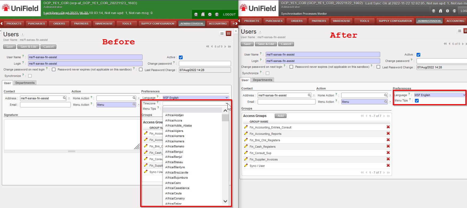
Task: Toggle Active checkbox in After window
Action: pos(418,55)
